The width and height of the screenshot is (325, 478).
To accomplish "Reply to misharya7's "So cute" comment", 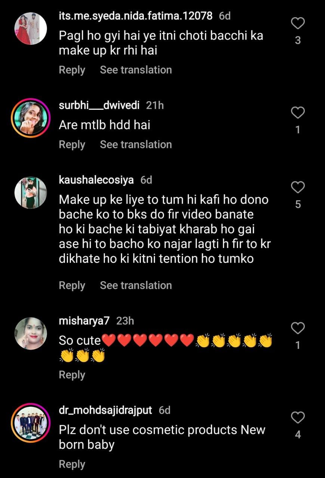I will 72,375.
